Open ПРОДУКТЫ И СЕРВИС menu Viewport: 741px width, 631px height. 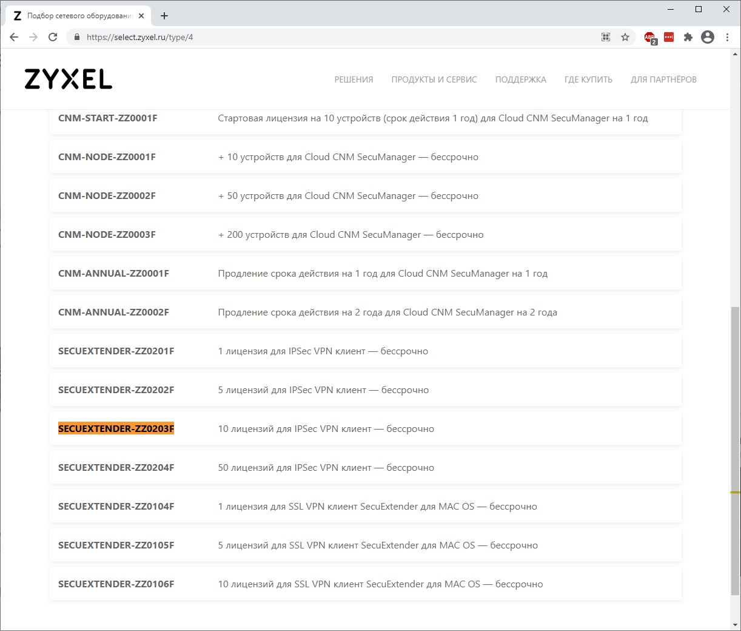point(434,79)
